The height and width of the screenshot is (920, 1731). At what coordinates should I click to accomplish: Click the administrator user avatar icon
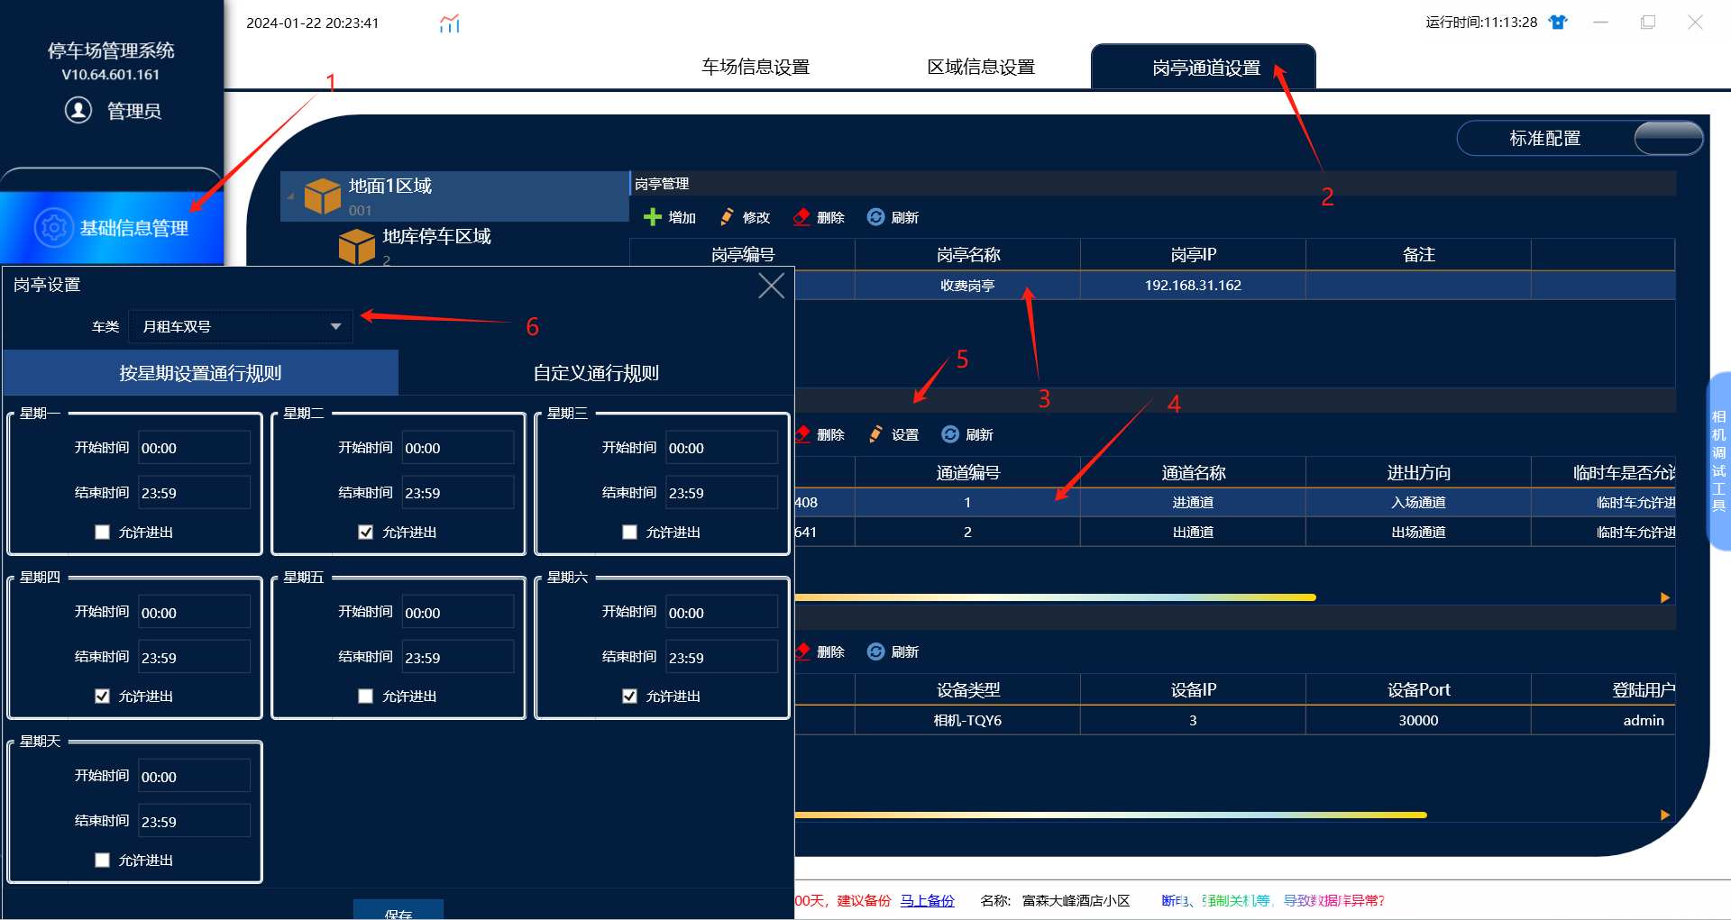(78, 110)
